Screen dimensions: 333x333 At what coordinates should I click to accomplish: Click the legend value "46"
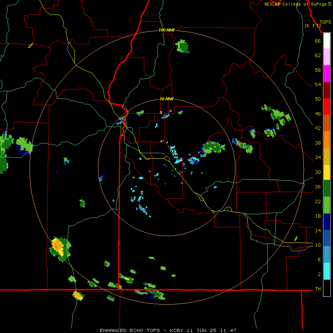coord(318,114)
